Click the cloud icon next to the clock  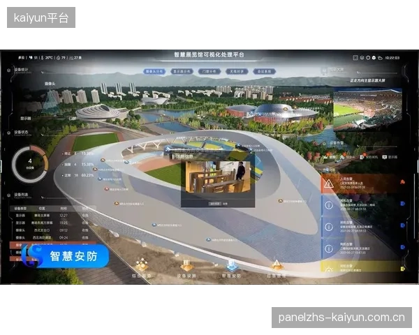coord(381,58)
